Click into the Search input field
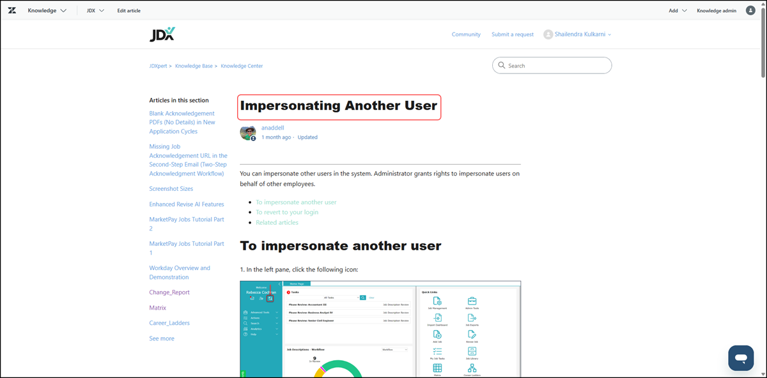 (556, 66)
